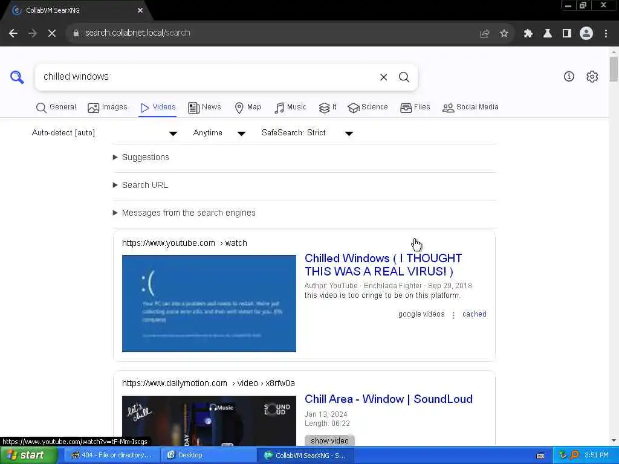Close the CollabVM SearXNG tab
This screenshot has width=619, height=464.
(140, 10)
